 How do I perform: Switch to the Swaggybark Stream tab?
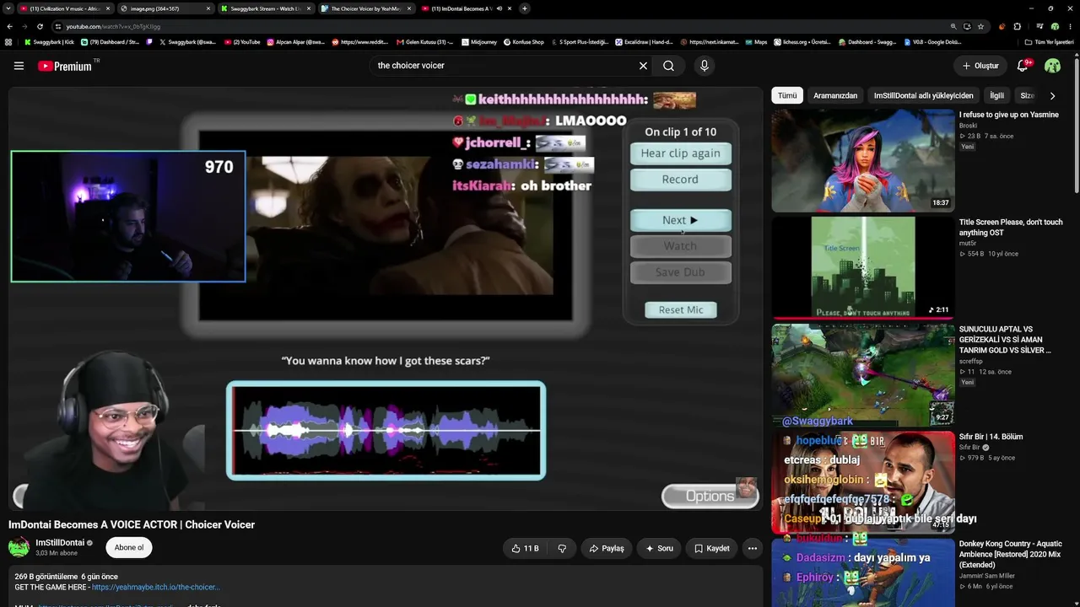pos(265,8)
